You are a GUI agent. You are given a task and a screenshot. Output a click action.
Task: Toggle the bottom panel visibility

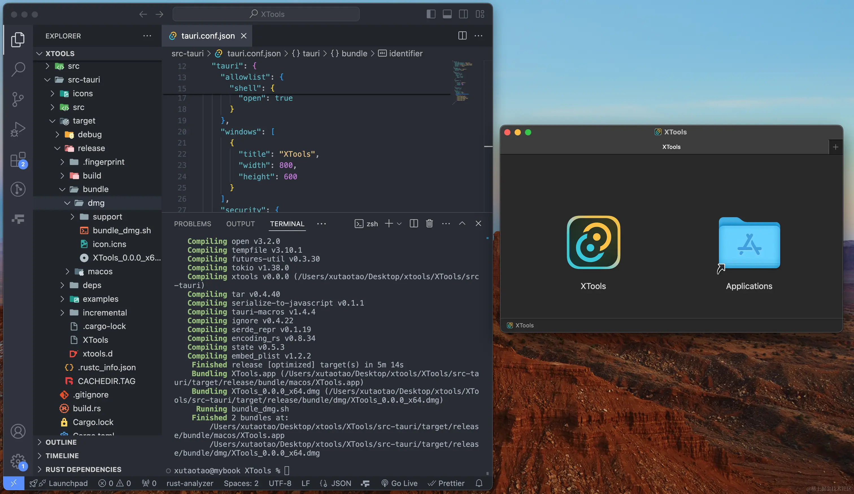pyautogui.click(x=447, y=14)
